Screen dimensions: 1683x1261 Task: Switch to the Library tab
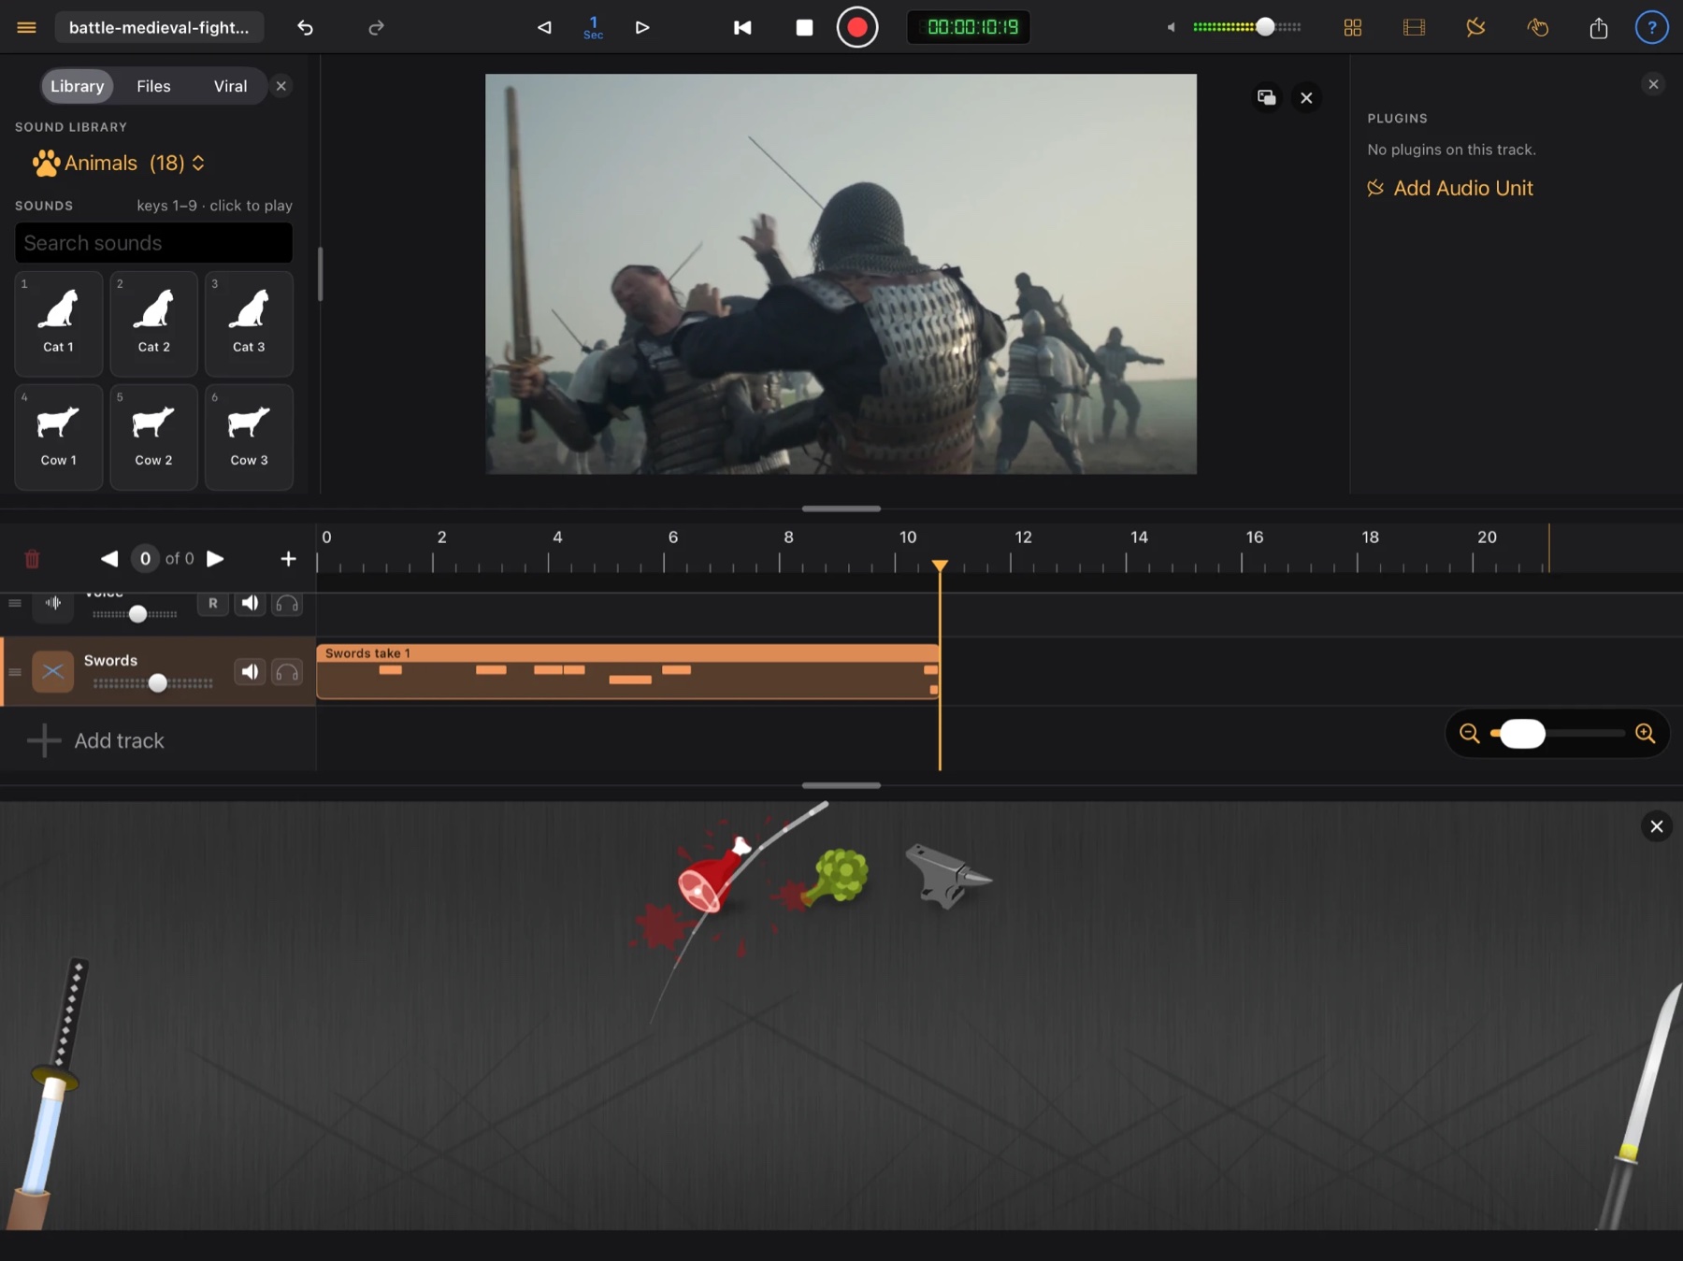(x=77, y=86)
